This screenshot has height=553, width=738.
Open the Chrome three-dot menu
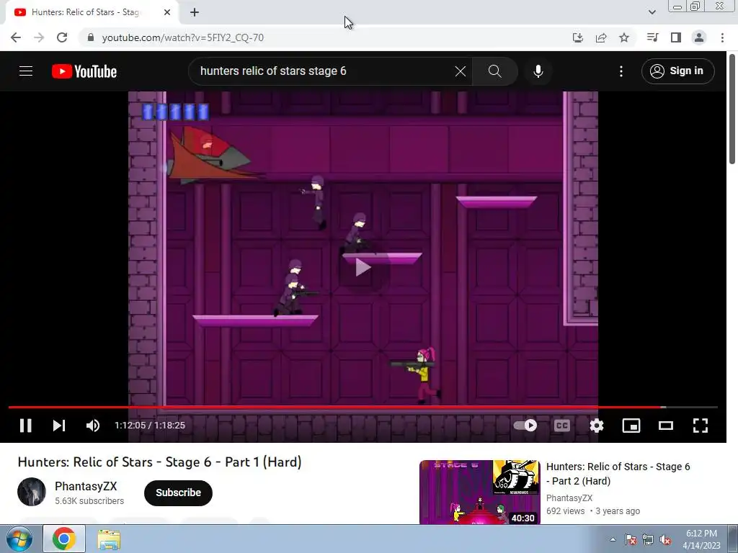[722, 37]
